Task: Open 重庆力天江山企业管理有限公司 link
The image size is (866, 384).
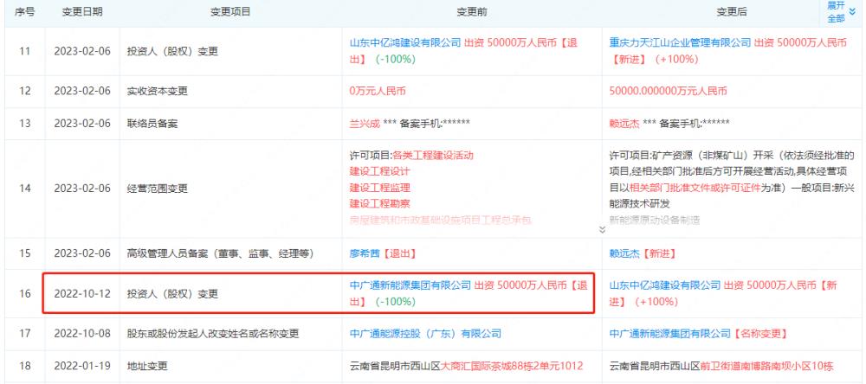Action: coord(680,42)
